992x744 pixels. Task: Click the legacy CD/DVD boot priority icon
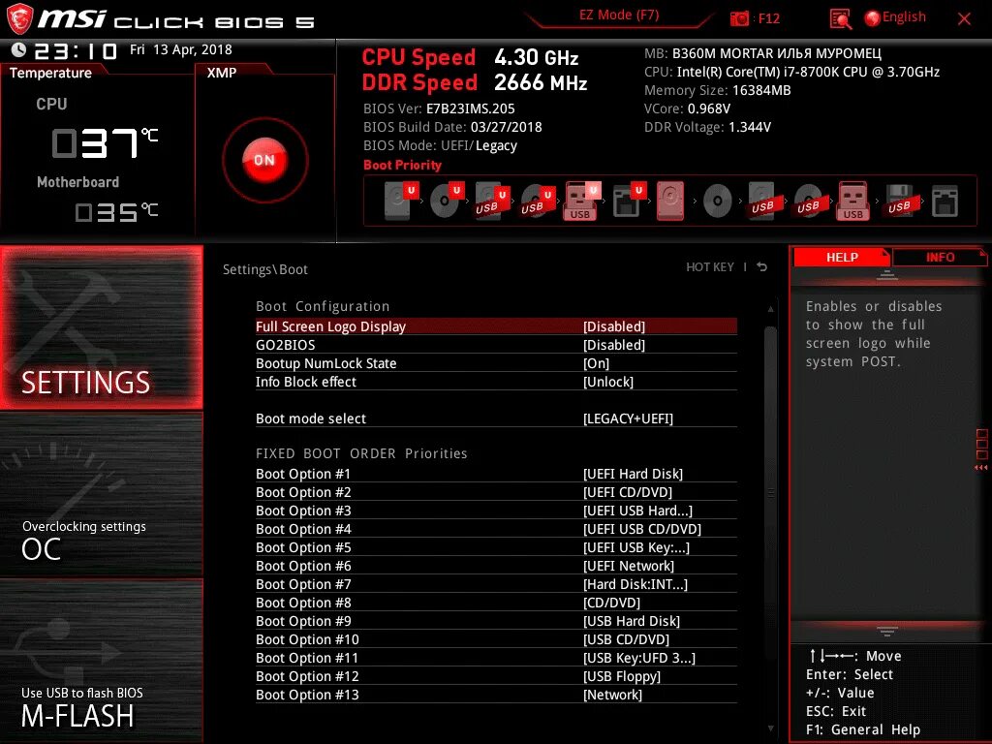[x=717, y=201]
